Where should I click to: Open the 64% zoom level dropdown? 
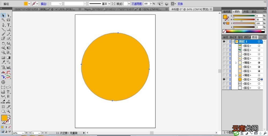pos(23,133)
